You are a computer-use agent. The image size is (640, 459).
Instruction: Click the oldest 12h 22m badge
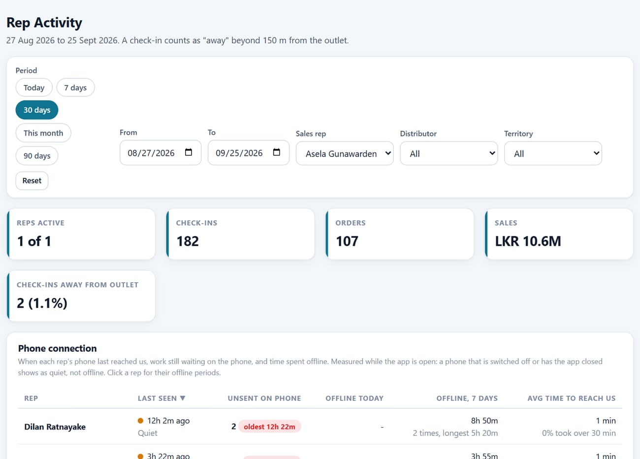(269, 427)
